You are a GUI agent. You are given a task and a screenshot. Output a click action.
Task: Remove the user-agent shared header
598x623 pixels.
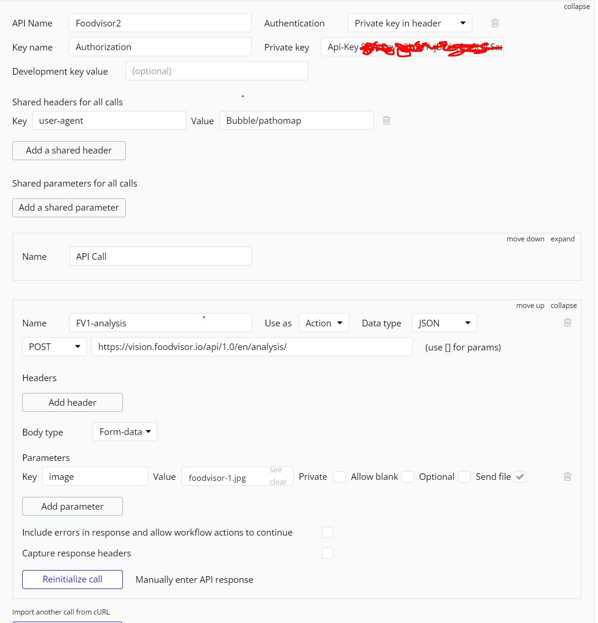[x=386, y=120]
